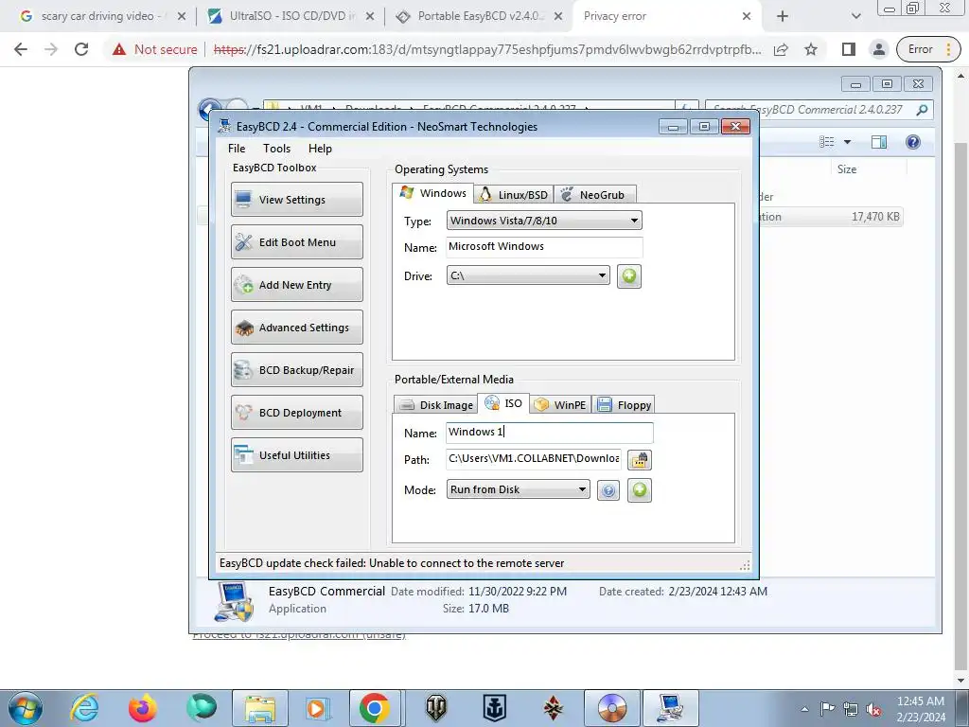The image size is (969, 727).
Task: Click the share page icon in address bar
Action: (781, 49)
